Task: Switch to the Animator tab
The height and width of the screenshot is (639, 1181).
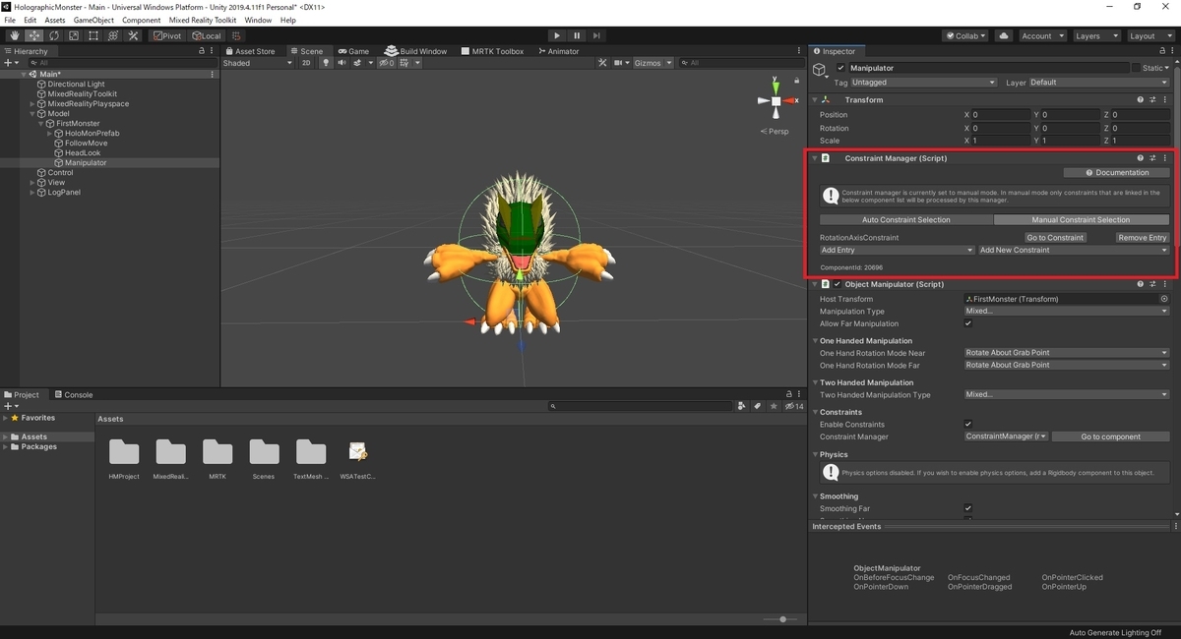Action: pyautogui.click(x=558, y=51)
